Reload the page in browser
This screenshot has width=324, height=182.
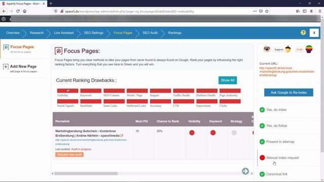tap(18, 11)
